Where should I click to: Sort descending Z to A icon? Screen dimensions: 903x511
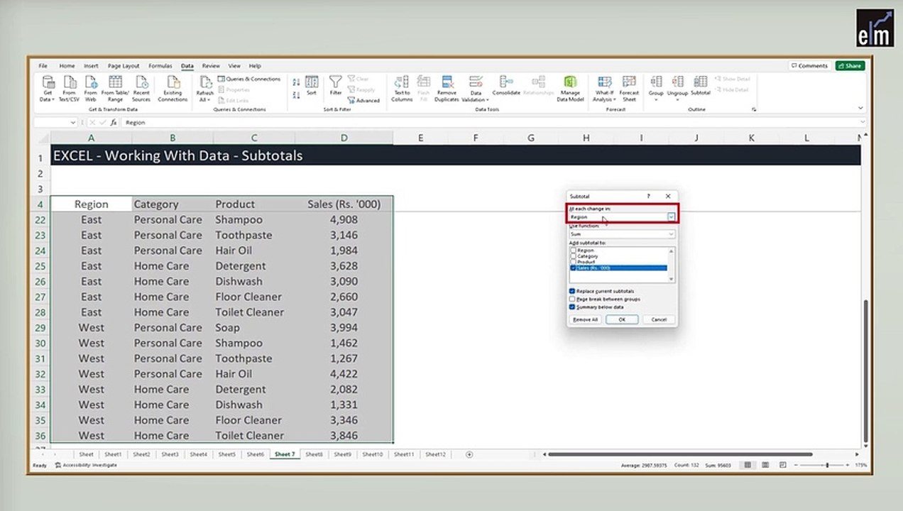(x=296, y=94)
